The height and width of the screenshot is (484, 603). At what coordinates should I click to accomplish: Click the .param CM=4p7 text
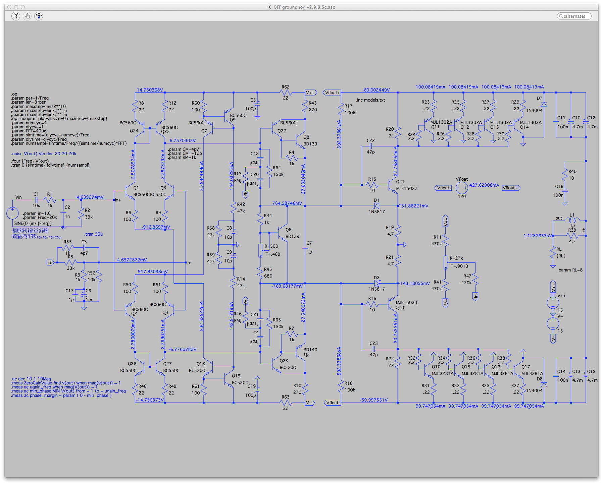(x=184, y=149)
